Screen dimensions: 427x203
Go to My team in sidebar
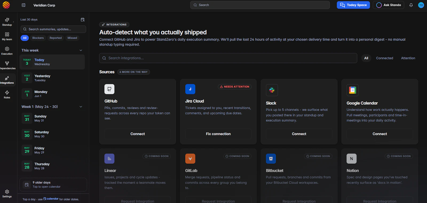[7, 36]
